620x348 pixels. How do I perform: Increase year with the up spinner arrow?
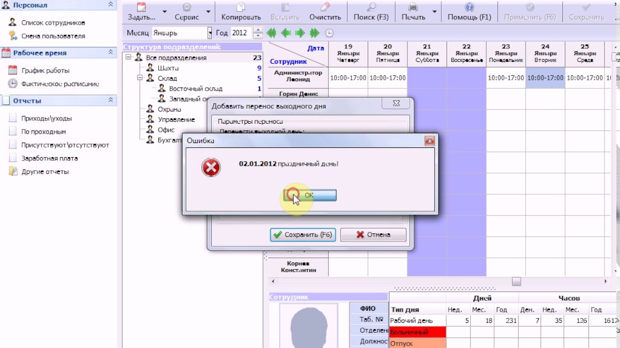tap(258, 30)
